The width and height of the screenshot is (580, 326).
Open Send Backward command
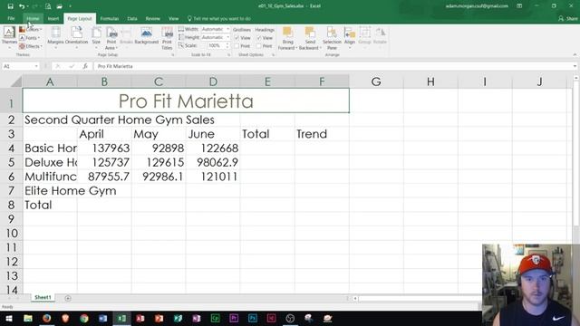click(310, 38)
